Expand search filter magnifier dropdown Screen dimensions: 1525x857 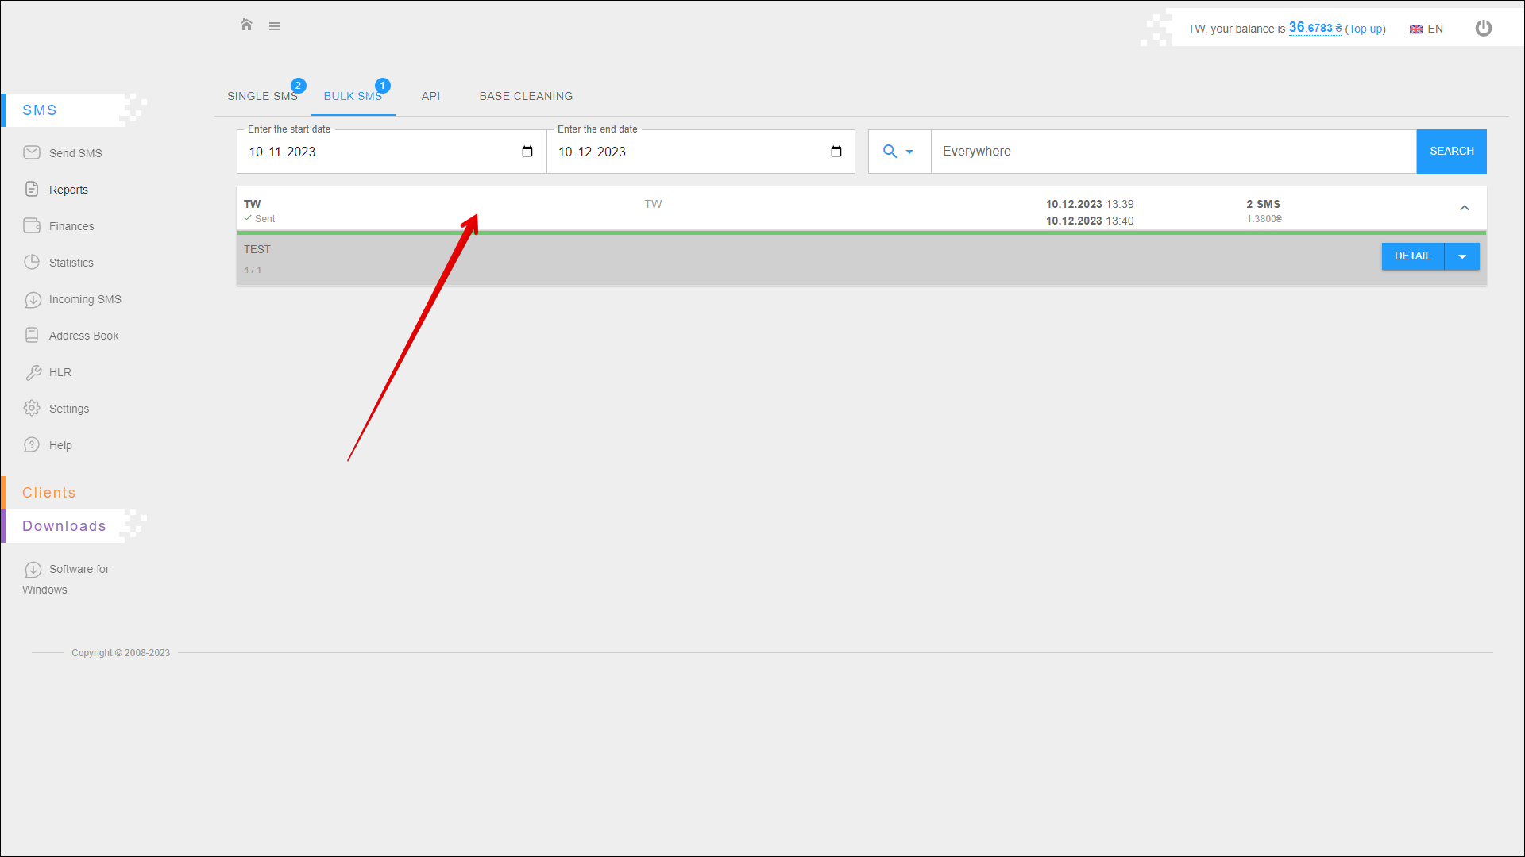coord(898,152)
